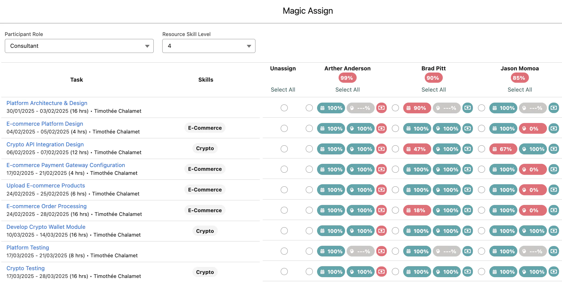The height and width of the screenshot is (282, 562).
Task: Click Arther Anderson's grey skill badge for Platform Testing
Action: pos(360,251)
